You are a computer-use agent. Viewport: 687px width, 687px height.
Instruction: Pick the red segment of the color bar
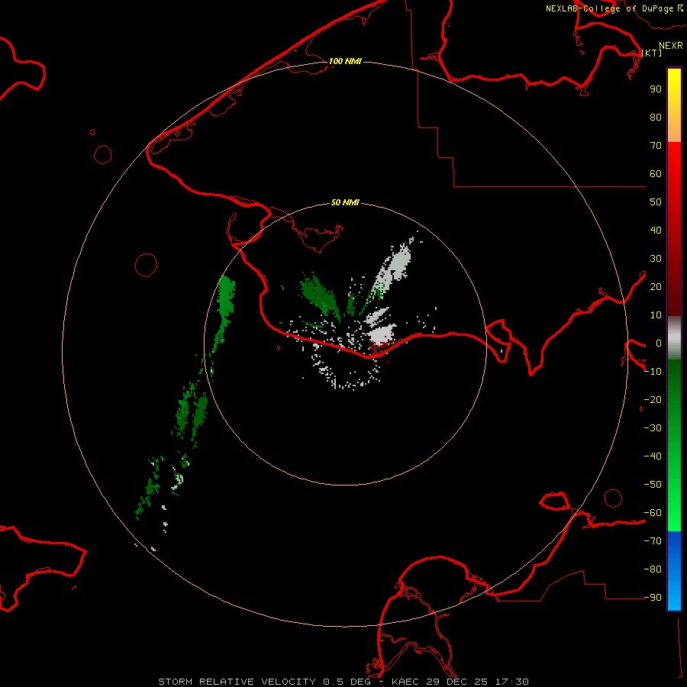[674, 229]
